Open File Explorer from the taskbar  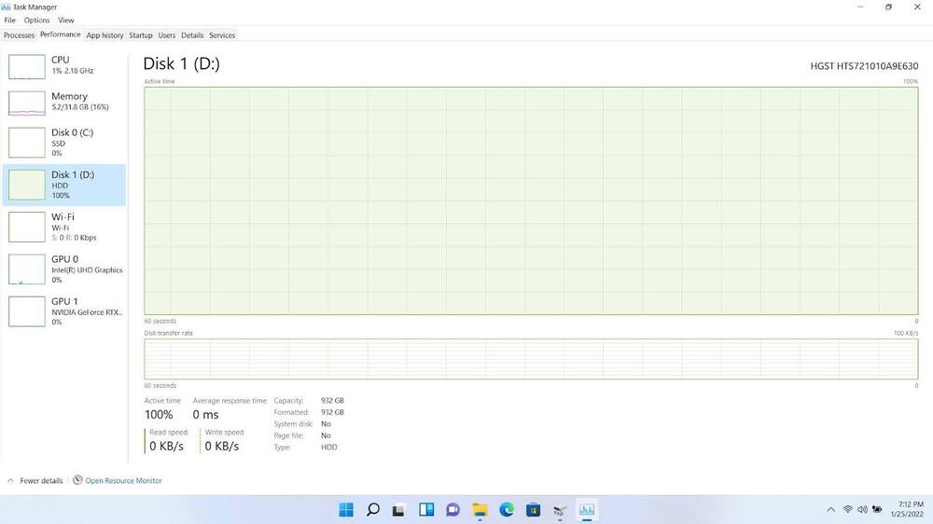click(480, 510)
